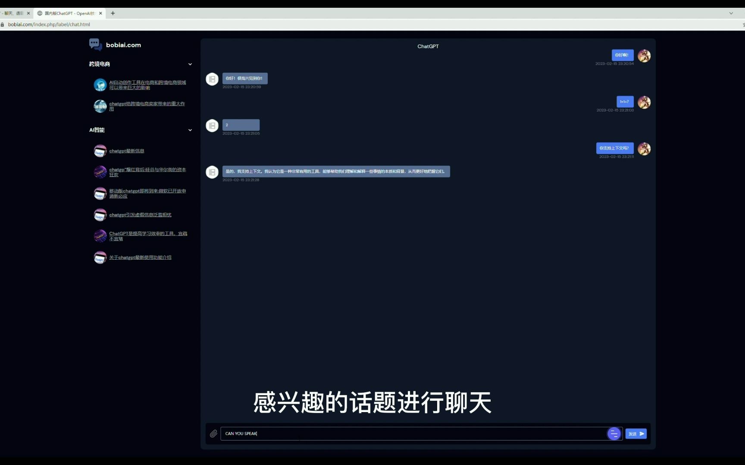
Task: Click the long reply starting 是的,我支持上下文
Action: tap(336, 171)
